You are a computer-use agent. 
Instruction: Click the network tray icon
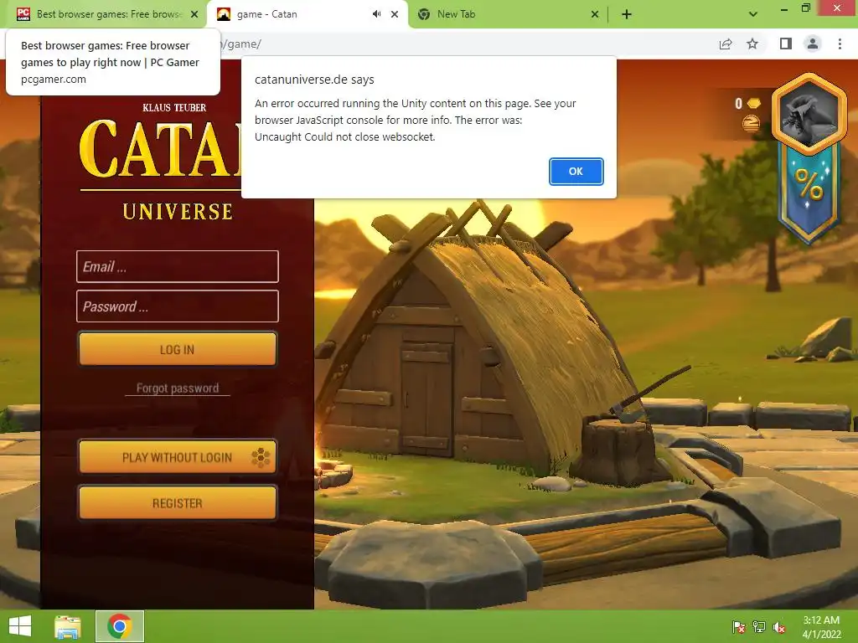coord(759,626)
